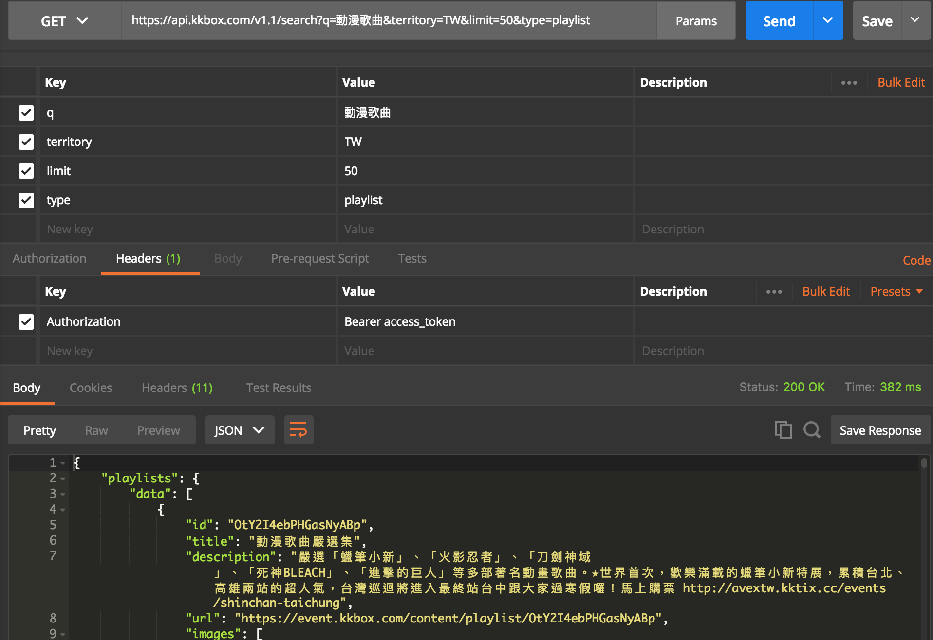Switch to Raw response view
This screenshot has width=933, height=640.
(96, 430)
